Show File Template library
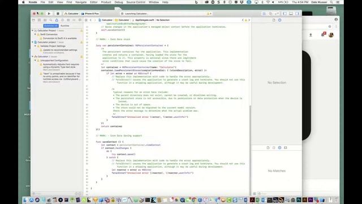 (268, 147)
